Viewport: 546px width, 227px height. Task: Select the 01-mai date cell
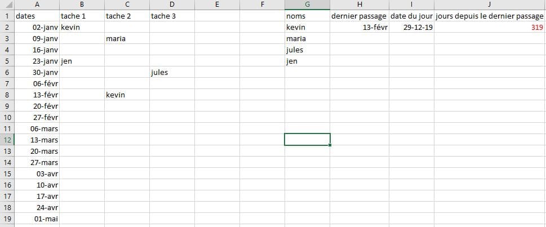click(36, 219)
